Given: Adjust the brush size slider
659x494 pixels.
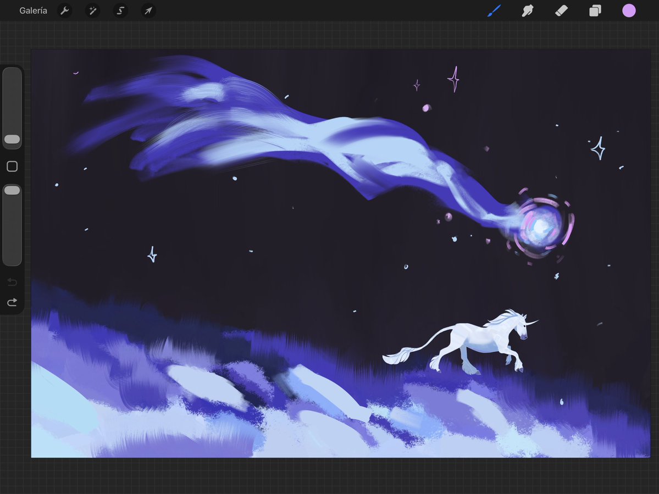Looking at the screenshot, I should pyautogui.click(x=12, y=108).
